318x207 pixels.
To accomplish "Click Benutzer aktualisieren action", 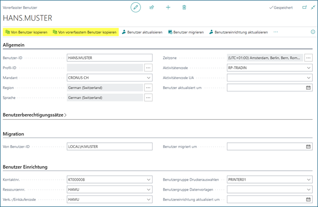I will pos(142,32).
